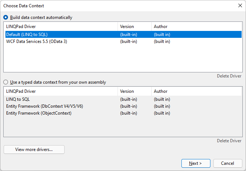Screen dimensions: 246x171
Task: Choose Entity Framework (DbContext V4/V5/V6) driver
Action: coord(123,106)
